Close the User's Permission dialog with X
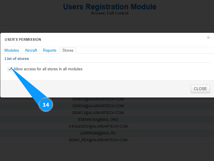 tap(208, 38)
